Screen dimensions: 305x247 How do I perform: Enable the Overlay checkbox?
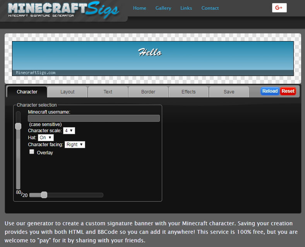pos(32,152)
